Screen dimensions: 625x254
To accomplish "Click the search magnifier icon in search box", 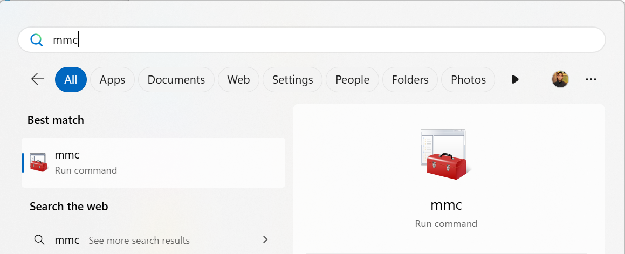I will (36, 40).
